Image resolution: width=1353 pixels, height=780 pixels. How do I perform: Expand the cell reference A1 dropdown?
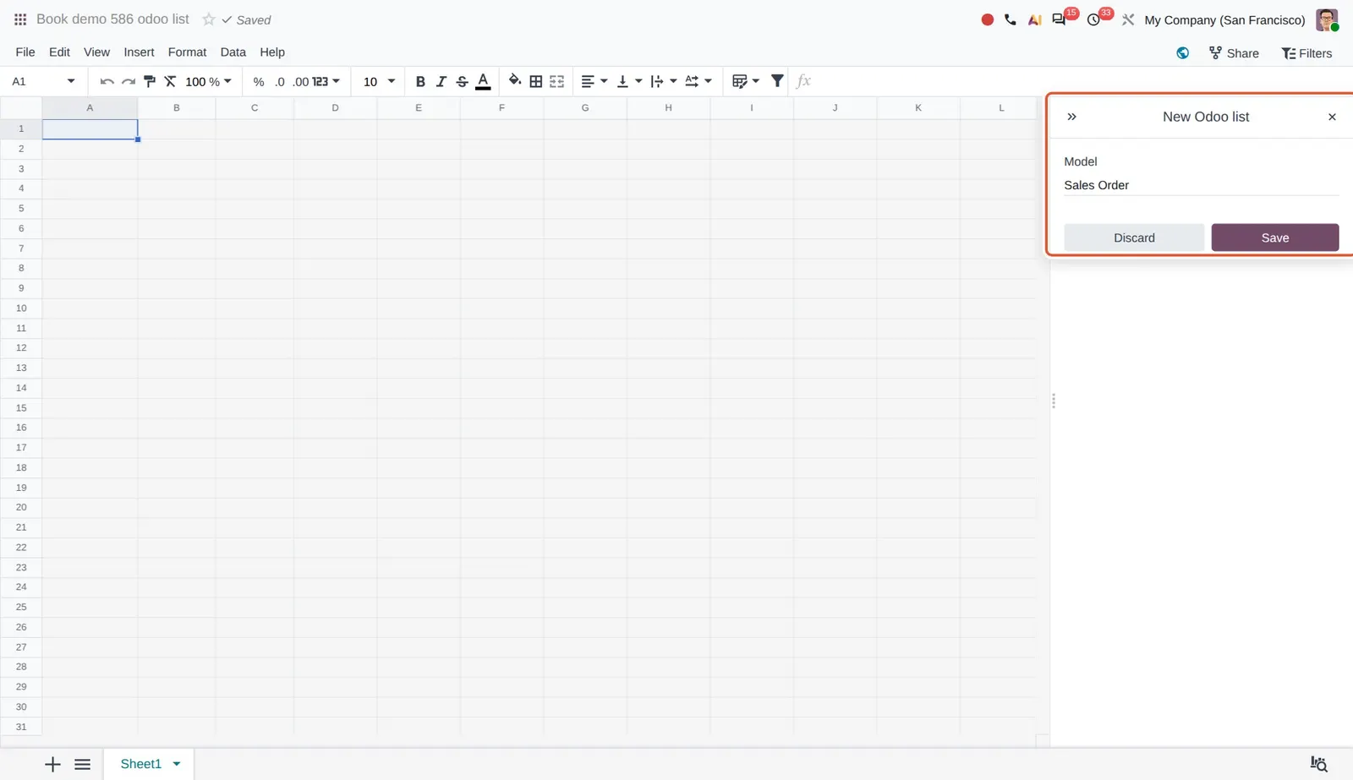[71, 82]
